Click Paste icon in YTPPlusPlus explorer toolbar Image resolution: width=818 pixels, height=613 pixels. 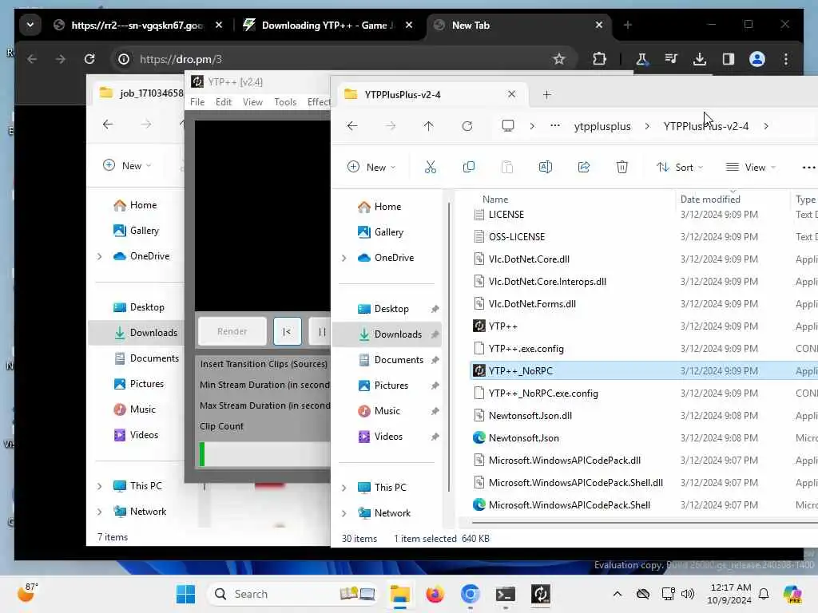coord(506,168)
